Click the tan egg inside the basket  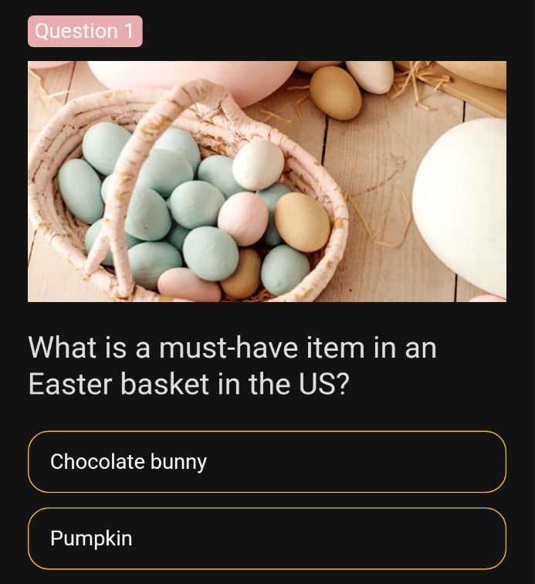point(303,222)
